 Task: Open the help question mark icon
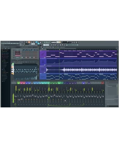78,43
